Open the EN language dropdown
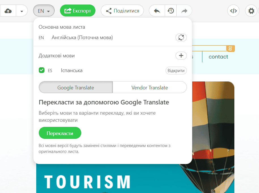The width and height of the screenshot is (259, 193). pos(44,11)
